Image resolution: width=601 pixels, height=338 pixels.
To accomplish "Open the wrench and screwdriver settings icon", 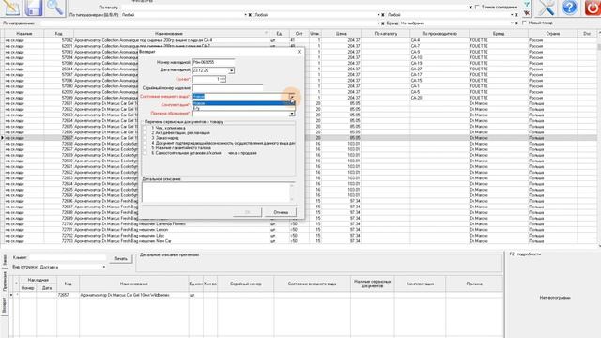I will pos(547,8).
